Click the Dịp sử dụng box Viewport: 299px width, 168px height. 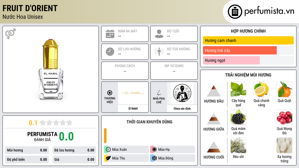click(x=174, y=71)
